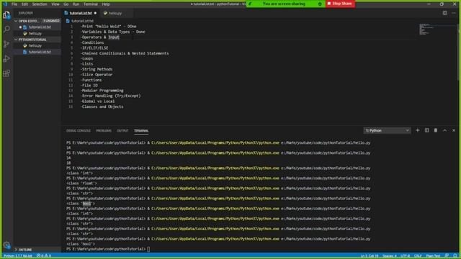This screenshot has width=461, height=259.
Task: Click errors and warnings status bar indicator
Action: [44, 256]
